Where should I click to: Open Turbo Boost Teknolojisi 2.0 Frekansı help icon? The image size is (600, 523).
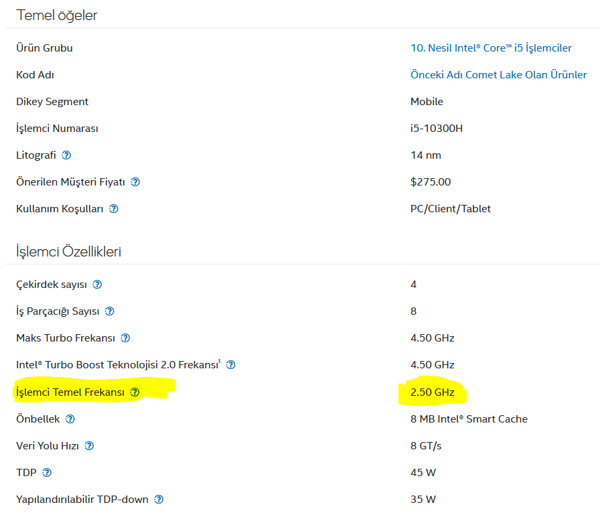[231, 365]
